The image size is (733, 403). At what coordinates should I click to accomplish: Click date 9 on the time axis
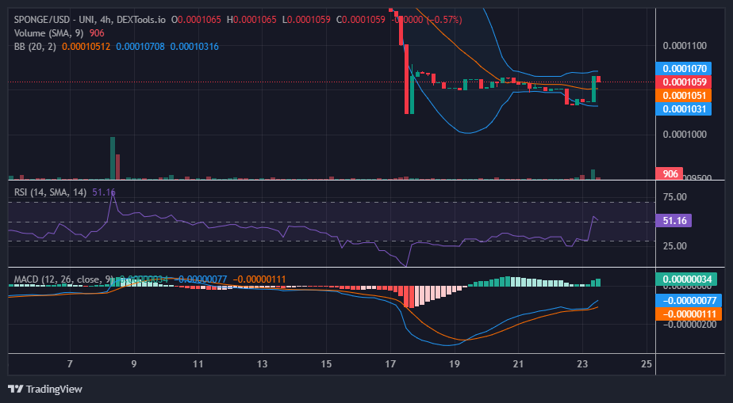[134, 364]
